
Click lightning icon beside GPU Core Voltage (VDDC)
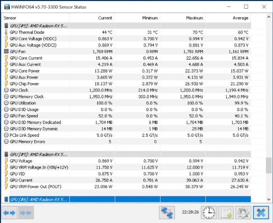pos(6,39)
